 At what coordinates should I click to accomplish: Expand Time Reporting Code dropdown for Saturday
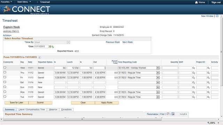coord(158,83)
